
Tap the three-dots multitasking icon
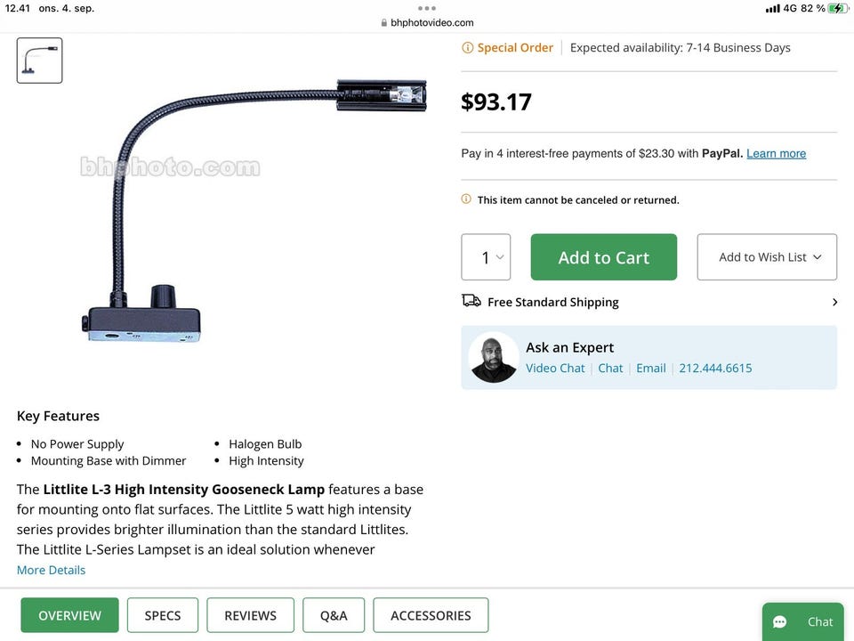427,8
